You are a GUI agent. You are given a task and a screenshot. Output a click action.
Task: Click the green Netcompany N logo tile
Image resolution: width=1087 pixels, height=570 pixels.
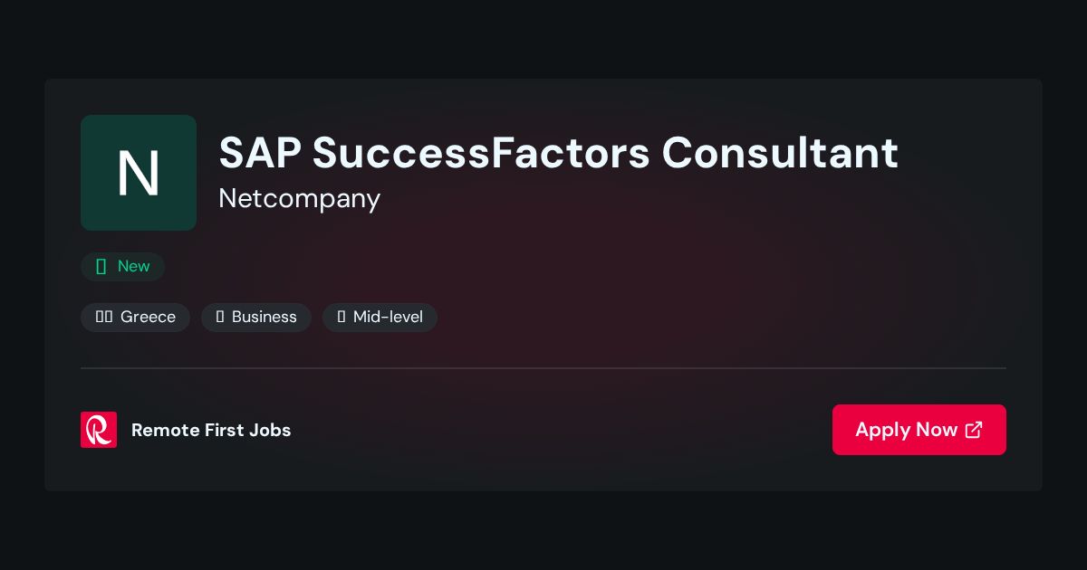(x=139, y=173)
